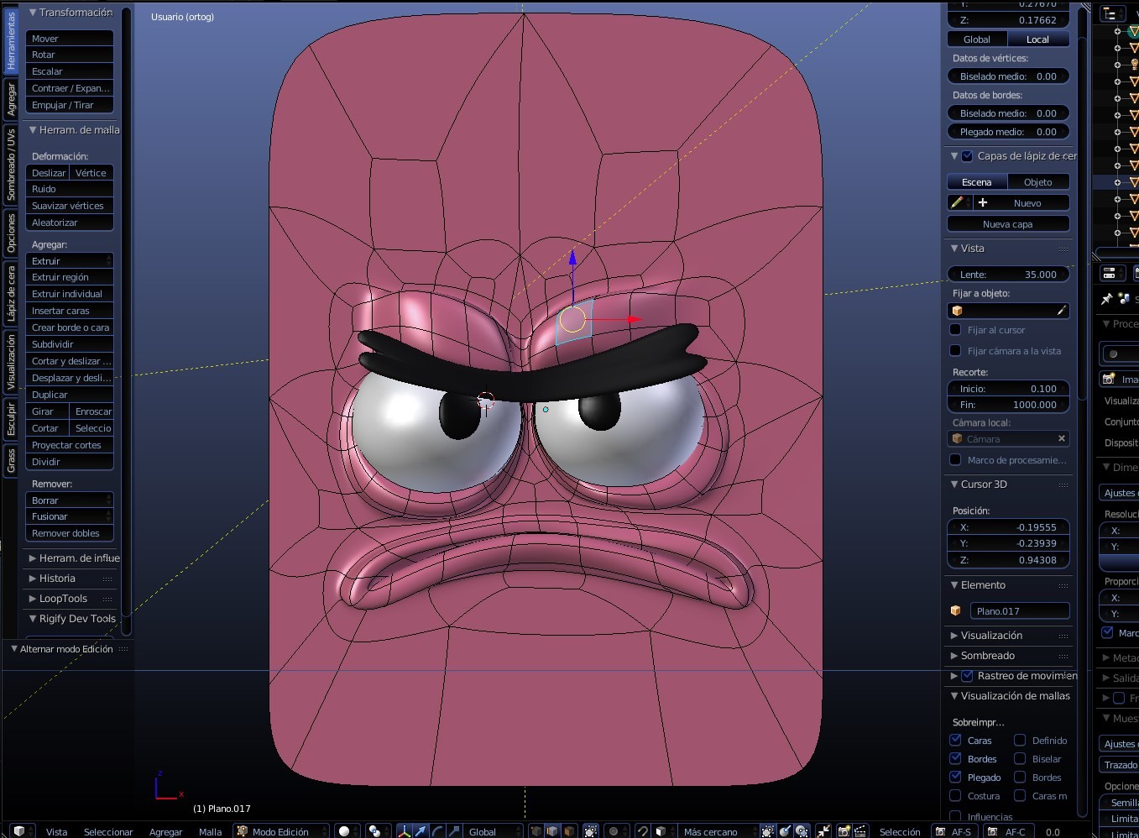The image size is (1139, 838).
Task: Click the OpenGL render camera icon
Action: click(844, 831)
